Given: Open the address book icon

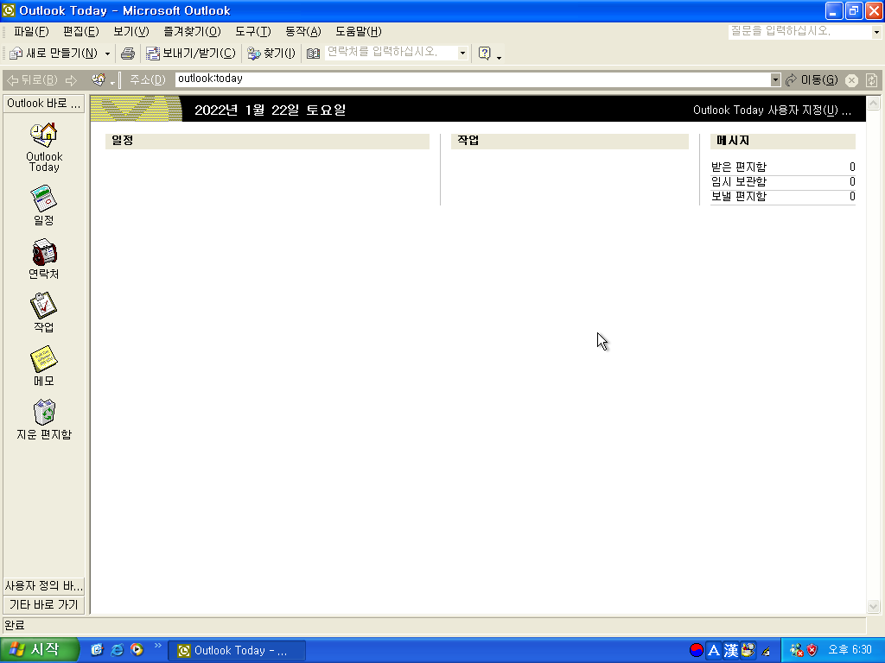Looking at the screenshot, I should [x=313, y=53].
